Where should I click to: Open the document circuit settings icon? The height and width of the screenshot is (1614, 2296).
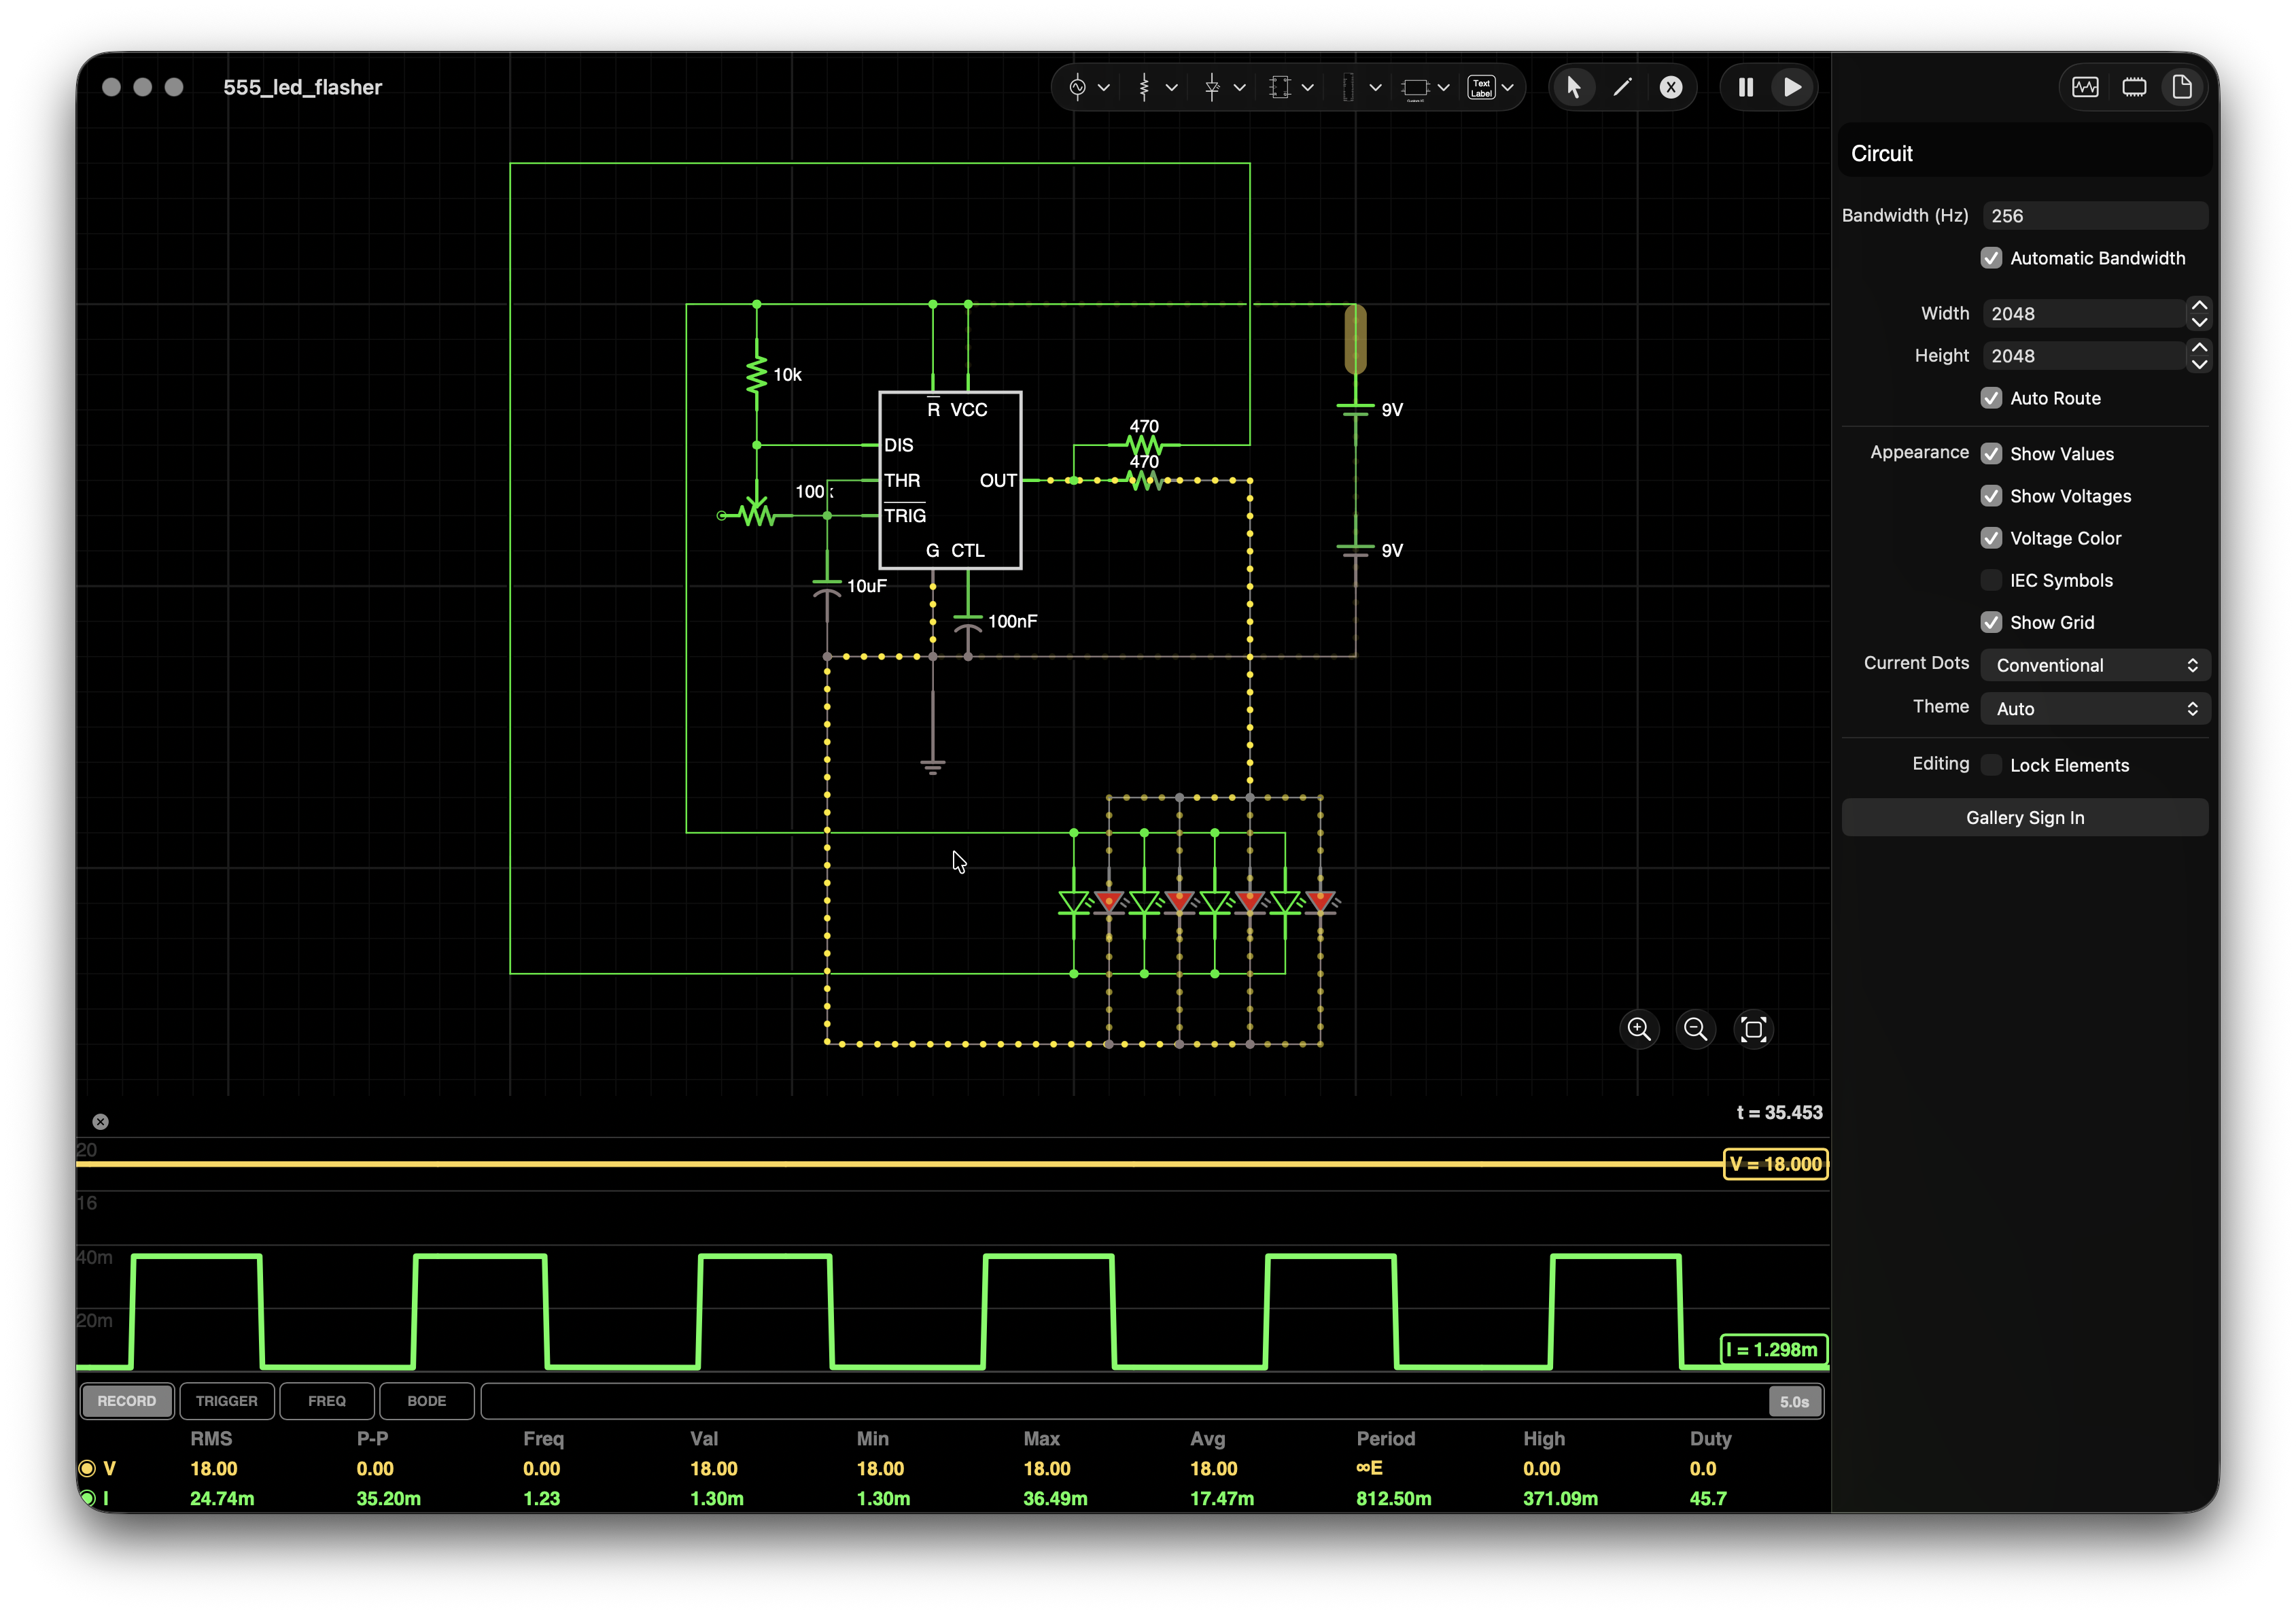pyautogui.click(x=2182, y=87)
